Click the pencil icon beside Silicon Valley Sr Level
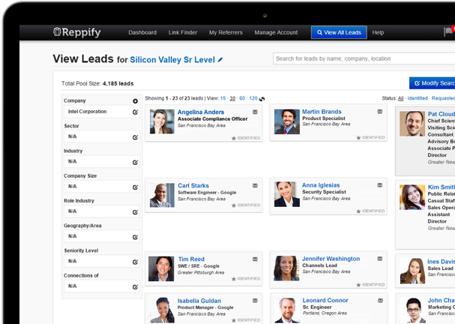The height and width of the screenshot is (324, 455). (x=220, y=58)
